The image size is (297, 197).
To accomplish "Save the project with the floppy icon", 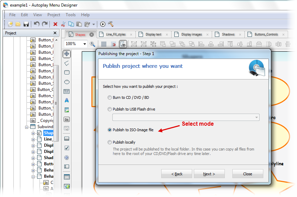I will [x=26, y=24].
